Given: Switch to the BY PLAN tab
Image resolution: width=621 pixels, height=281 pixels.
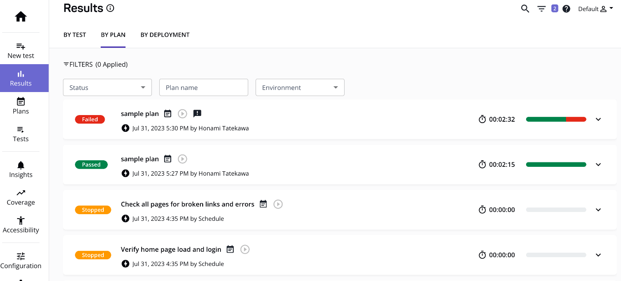Looking at the screenshot, I should click(x=113, y=35).
